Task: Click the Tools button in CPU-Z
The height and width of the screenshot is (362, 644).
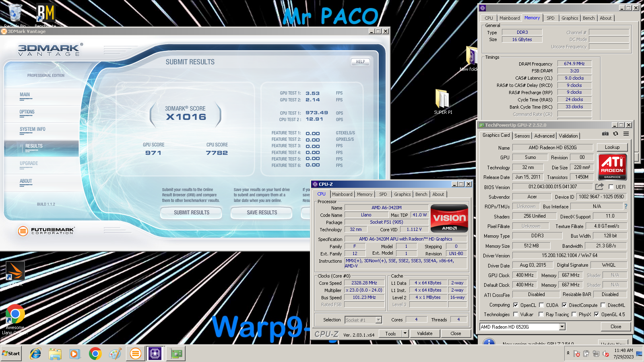Action: 390,333
